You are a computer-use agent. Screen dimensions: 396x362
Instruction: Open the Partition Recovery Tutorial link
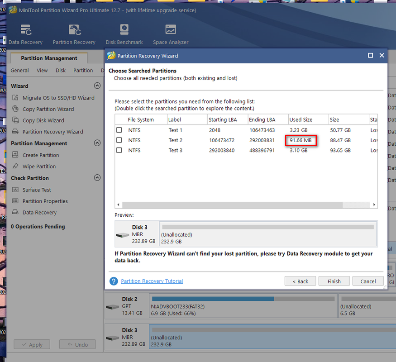(152, 281)
